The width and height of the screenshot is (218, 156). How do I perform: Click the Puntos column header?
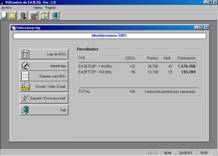[x=152, y=58]
